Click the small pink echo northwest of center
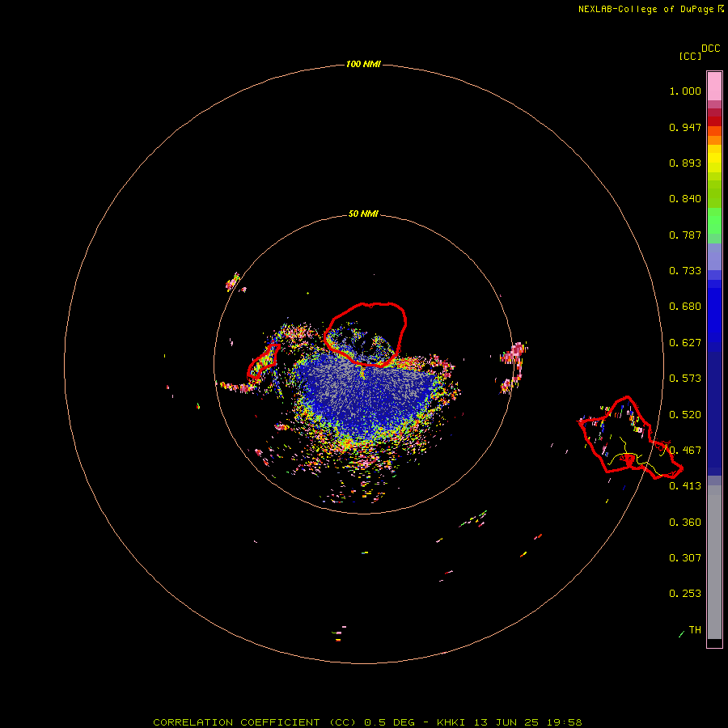Image resolution: width=728 pixels, height=728 pixels. click(233, 281)
